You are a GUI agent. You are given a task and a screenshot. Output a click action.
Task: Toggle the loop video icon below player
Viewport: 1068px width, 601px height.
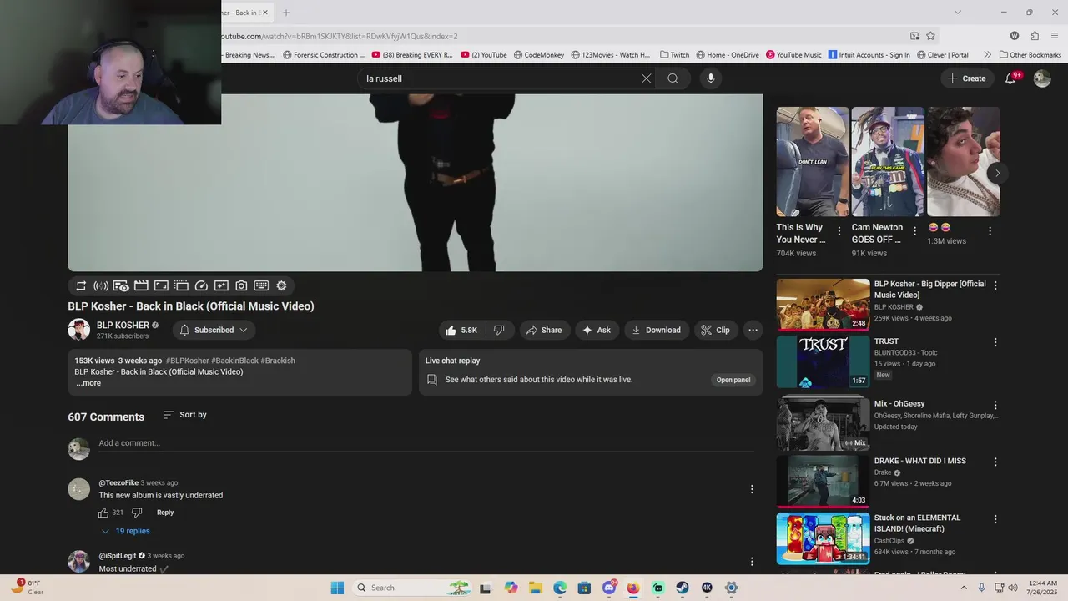click(x=81, y=285)
